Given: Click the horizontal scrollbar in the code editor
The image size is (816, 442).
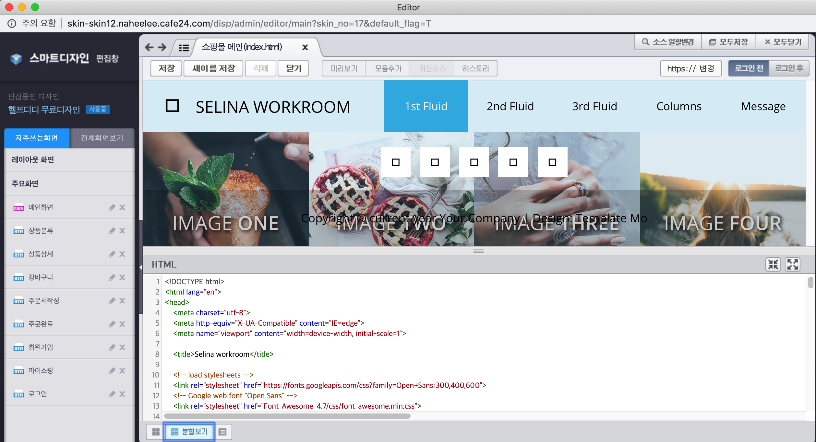Looking at the screenshot, I should pos(287,416).
